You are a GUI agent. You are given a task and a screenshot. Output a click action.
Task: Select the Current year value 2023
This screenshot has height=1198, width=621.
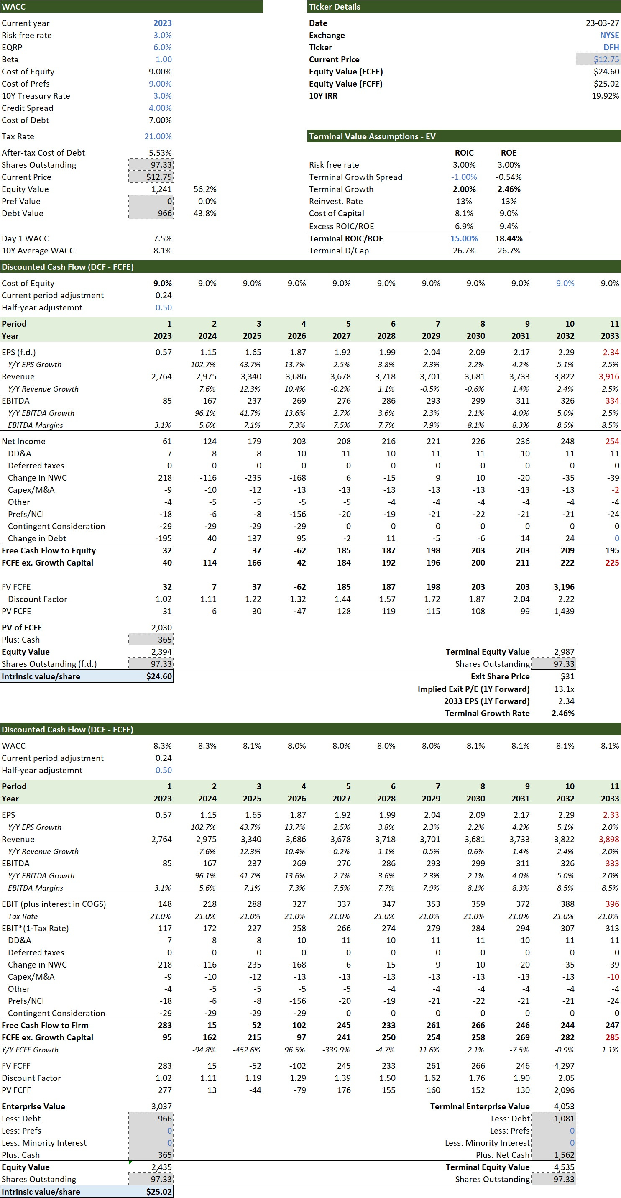pyautogui.click(x=162, y=23)
